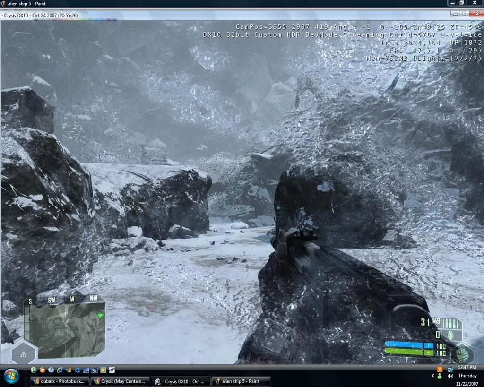This screenshot has width=484, height=387.
Task: Switch to "Crysis (May Contain..." taskbar window
Action: tap(121, 381)
